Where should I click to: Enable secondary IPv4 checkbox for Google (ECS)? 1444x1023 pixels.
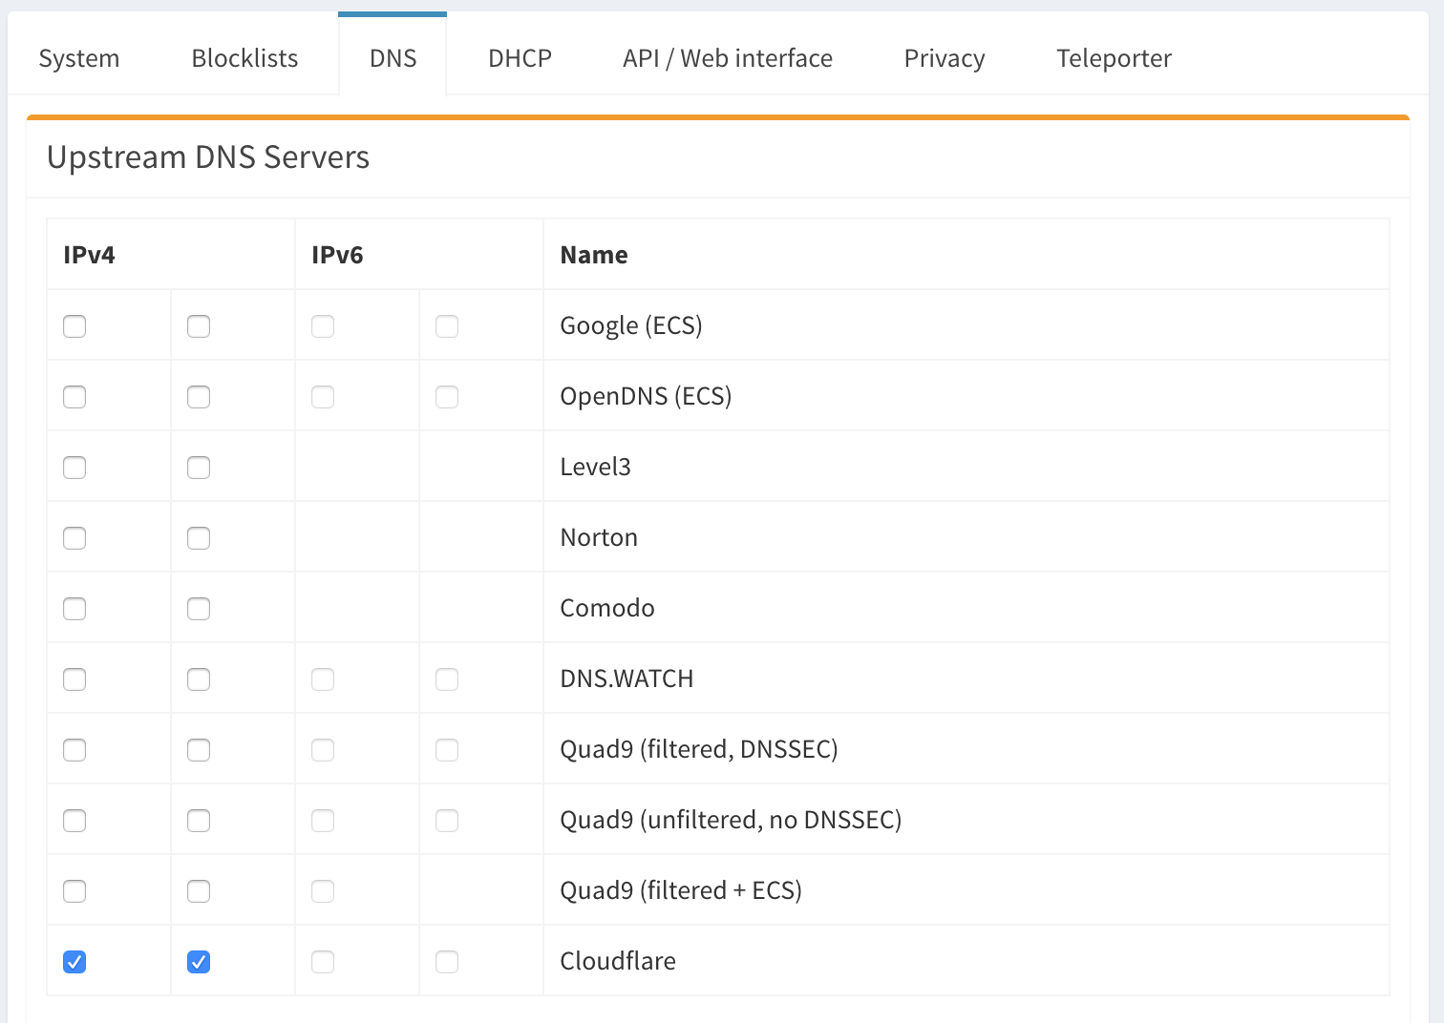[x=199, y=326]
